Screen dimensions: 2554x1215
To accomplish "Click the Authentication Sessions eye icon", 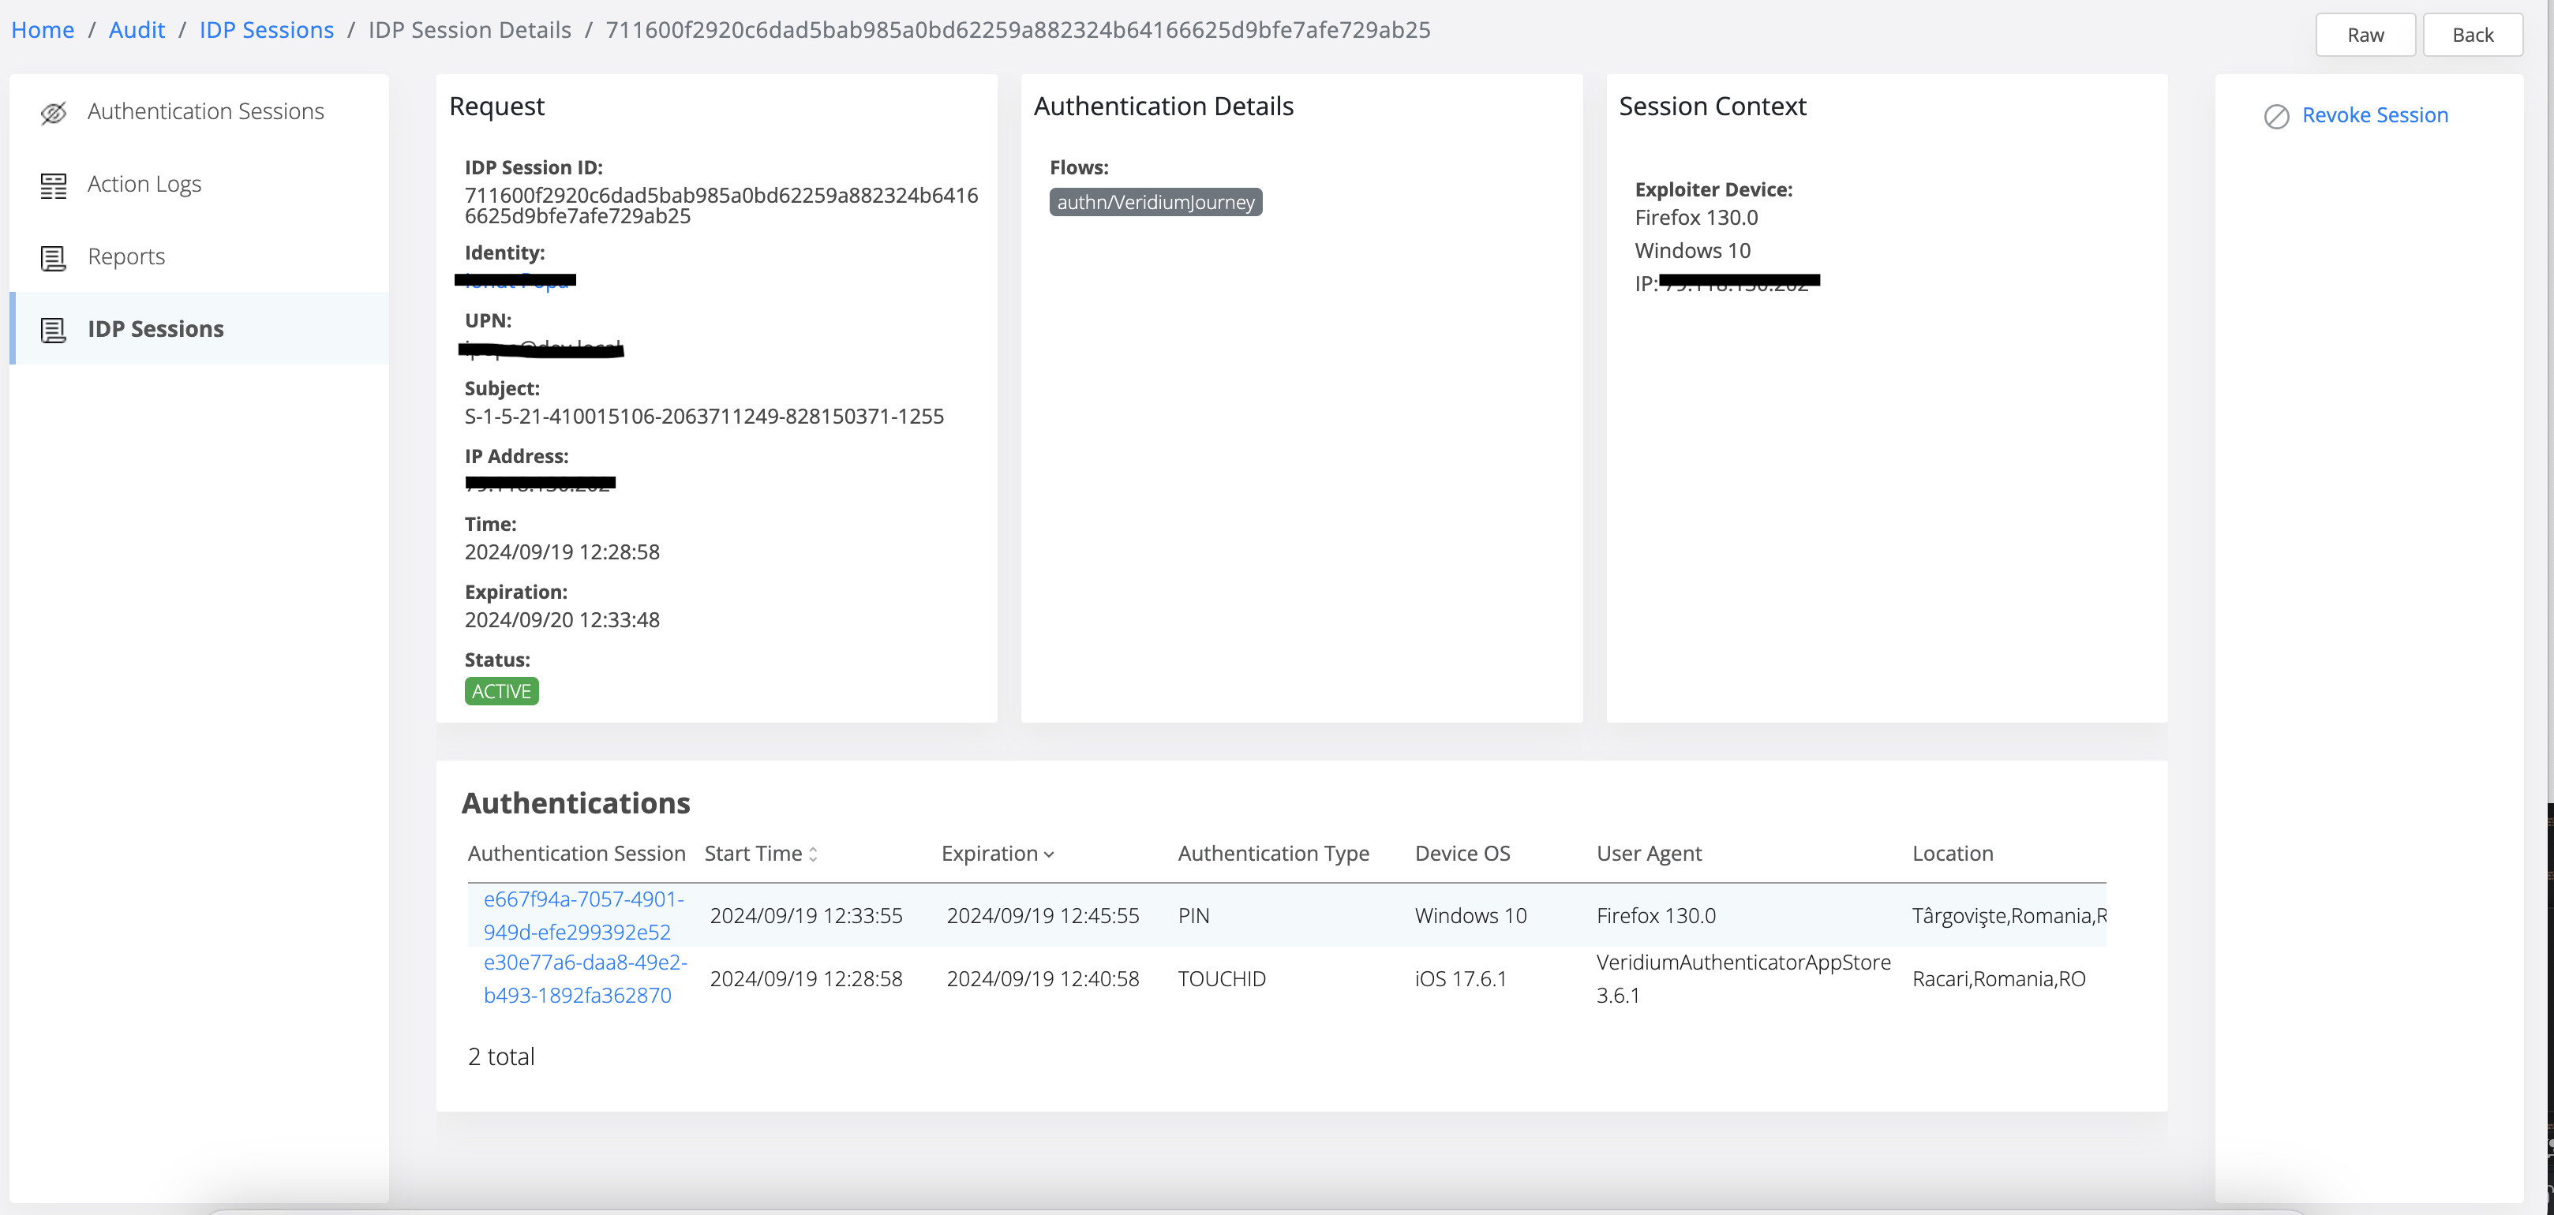I will click(54, 112).
